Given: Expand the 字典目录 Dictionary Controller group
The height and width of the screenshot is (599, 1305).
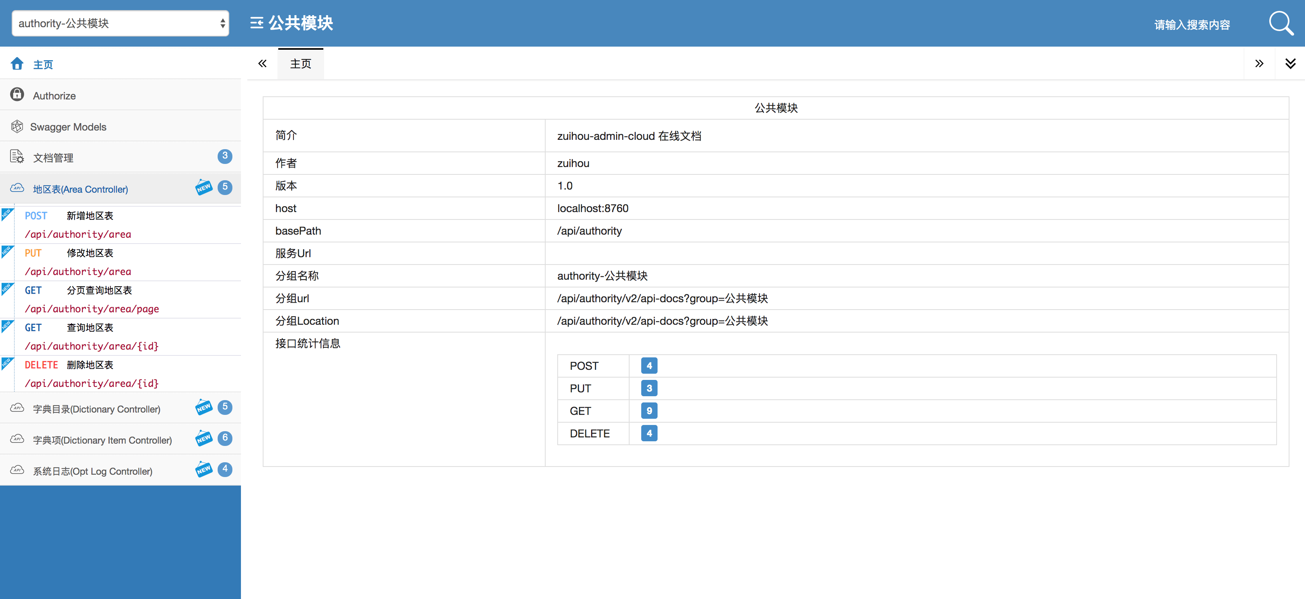Looking at the screenshot, I should pyautogui.click(x=96, y=409).
